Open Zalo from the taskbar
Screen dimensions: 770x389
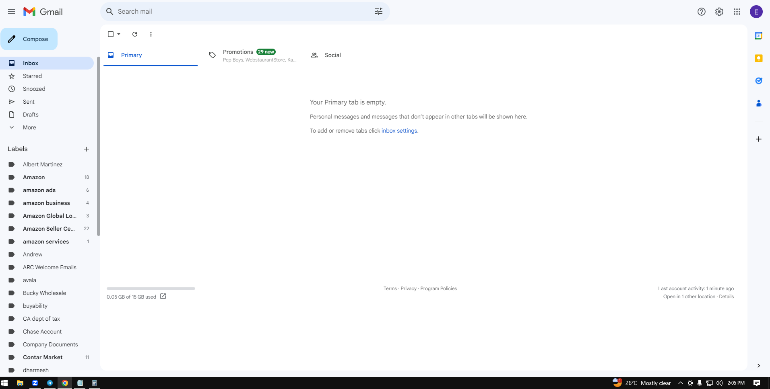pos(35,383)
